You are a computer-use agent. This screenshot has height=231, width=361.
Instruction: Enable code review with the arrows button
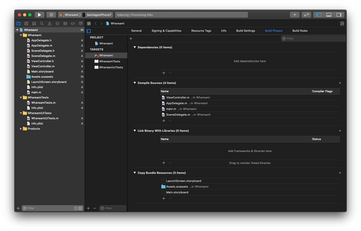click(306, 15)
